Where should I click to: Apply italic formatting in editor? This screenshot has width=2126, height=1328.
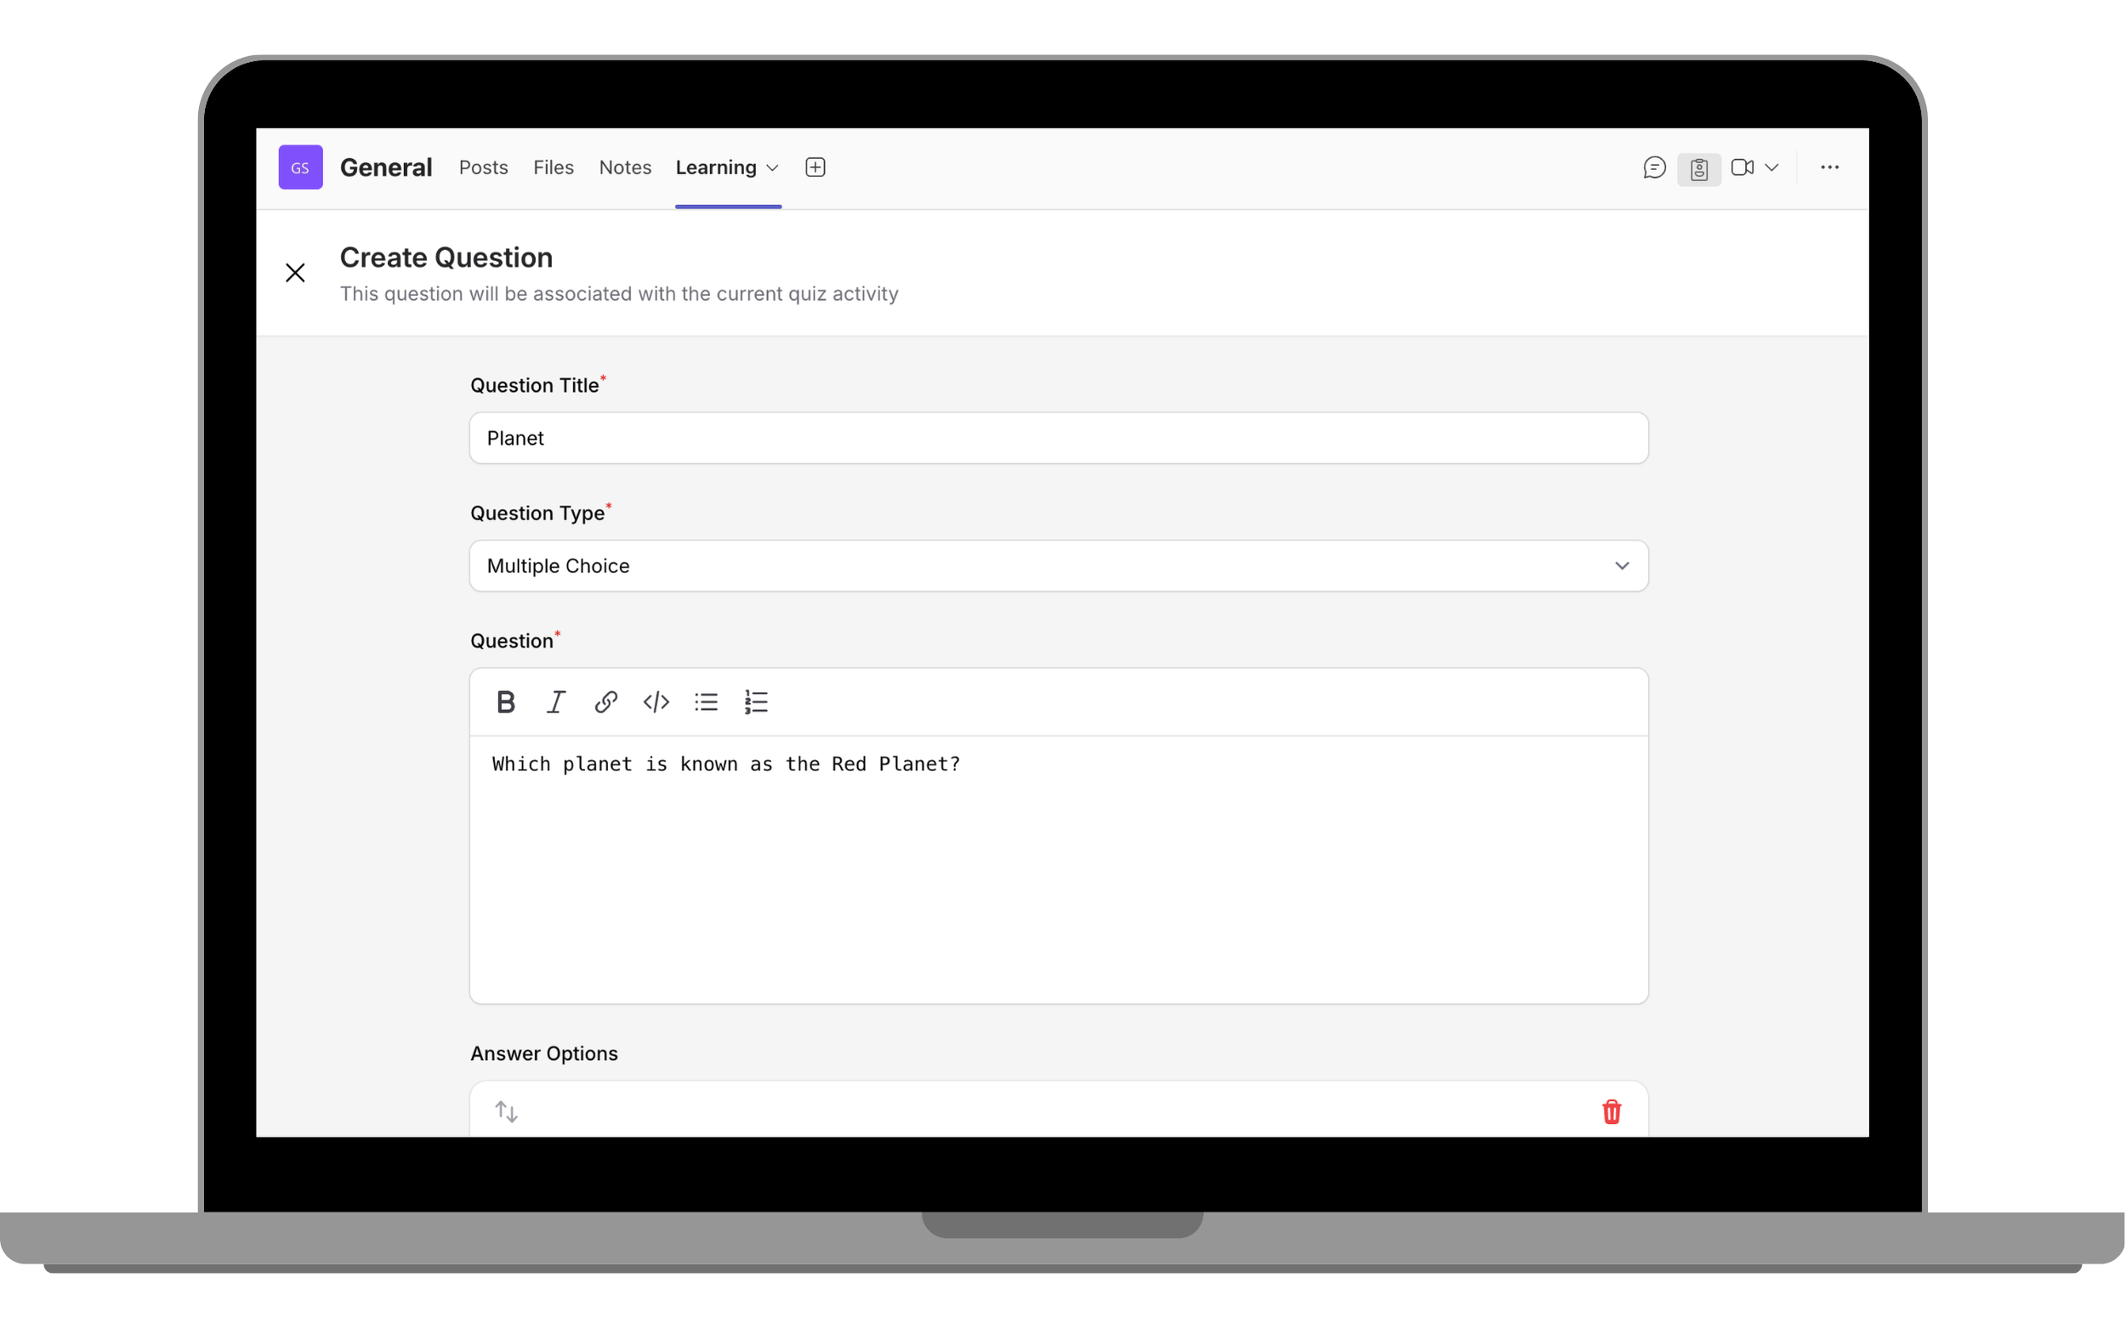(x=555, y=701)
